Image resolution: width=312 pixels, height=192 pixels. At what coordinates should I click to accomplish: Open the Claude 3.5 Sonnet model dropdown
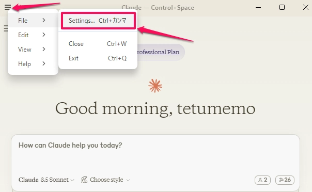pyautogui.click(x=46, y=180)
